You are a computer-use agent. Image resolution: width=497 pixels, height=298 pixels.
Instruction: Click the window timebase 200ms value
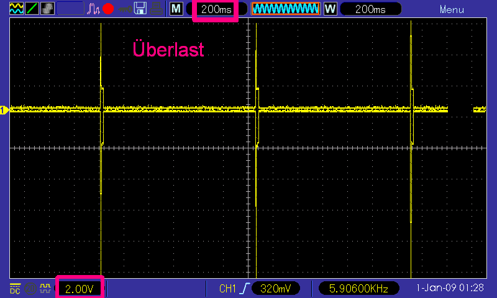(x=370, y=9)
